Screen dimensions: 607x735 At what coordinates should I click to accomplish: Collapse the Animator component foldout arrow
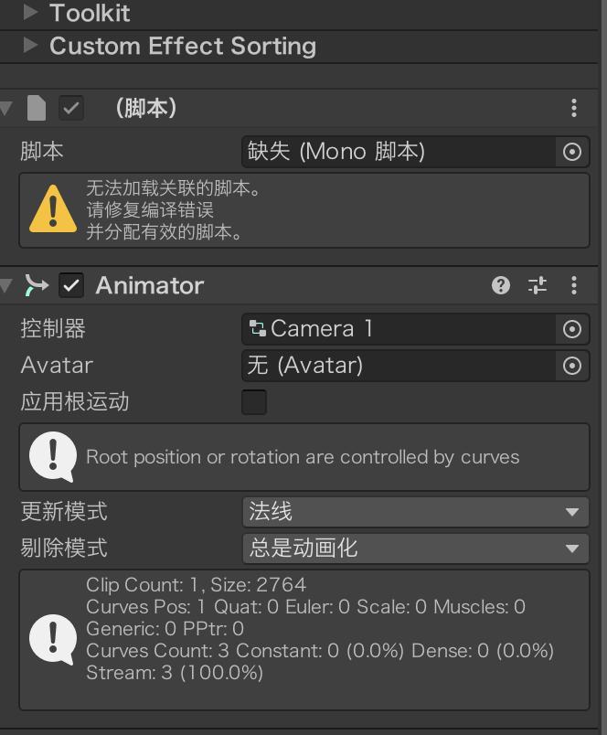click(x=7, y=286)
